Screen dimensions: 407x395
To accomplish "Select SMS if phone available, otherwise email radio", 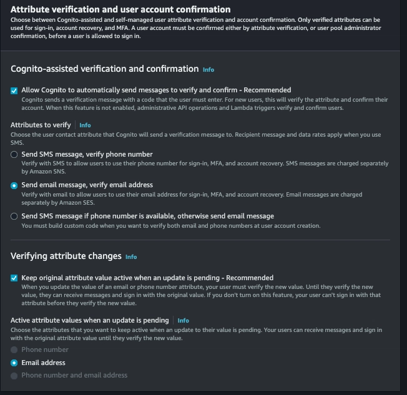I will (14, 216).
